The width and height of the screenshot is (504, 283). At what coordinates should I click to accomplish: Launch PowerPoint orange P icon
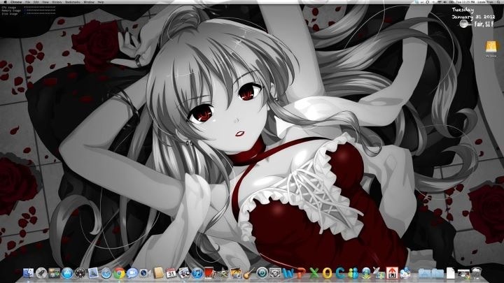pyautogui.click(x=301, y=273)
